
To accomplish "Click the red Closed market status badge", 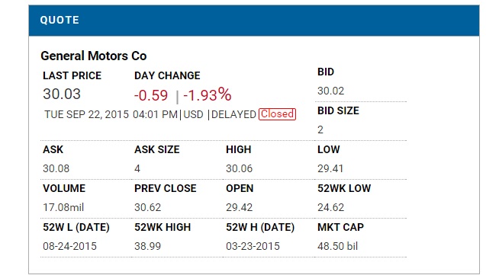I will [x=277, y=114].
